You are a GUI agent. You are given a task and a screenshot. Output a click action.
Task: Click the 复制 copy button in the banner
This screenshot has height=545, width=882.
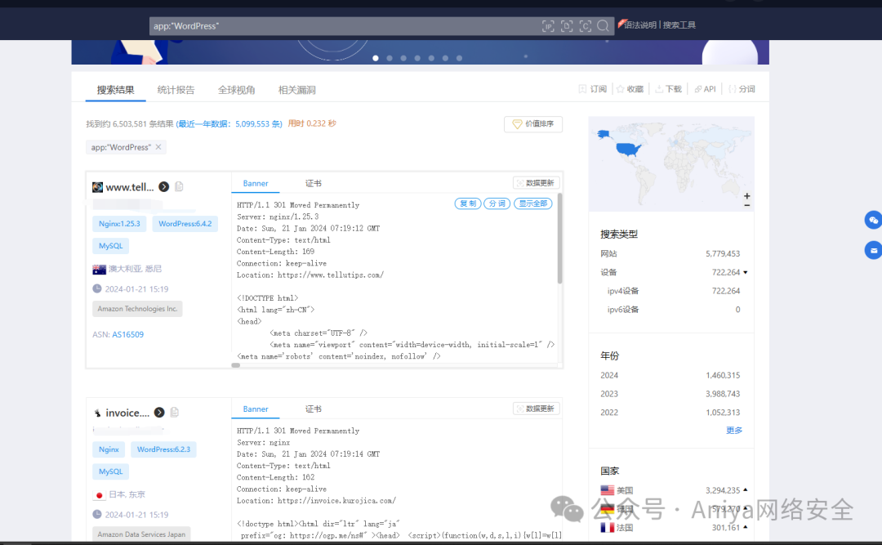tap(467, 203)
